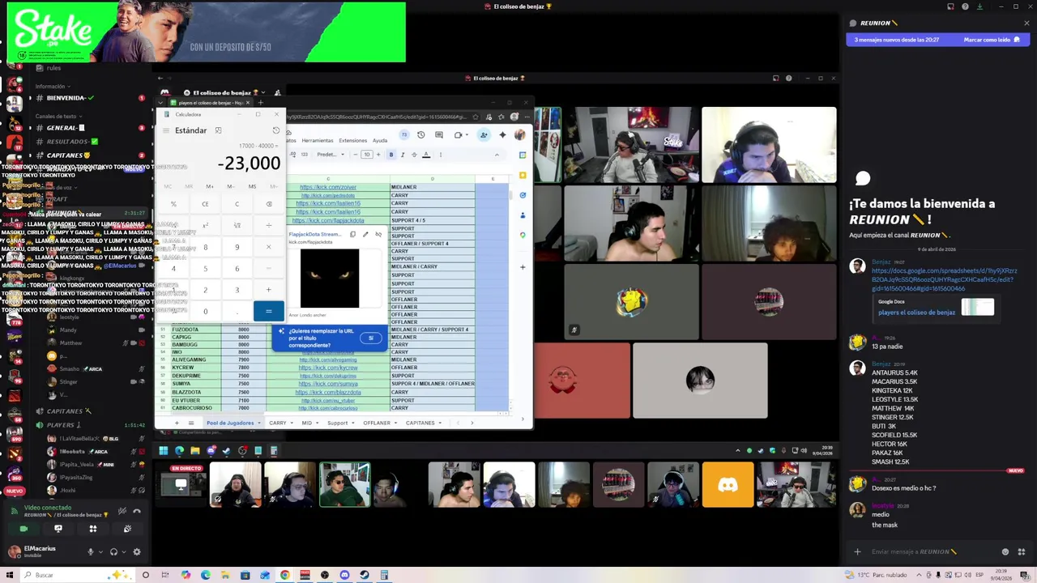Open the calculator history panel
This screenshot has width=1037, height=583.
click(x=275, y=130)
